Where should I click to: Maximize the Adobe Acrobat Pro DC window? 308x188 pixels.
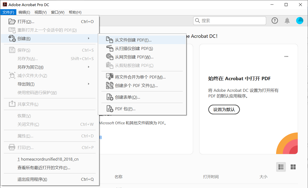[x=286, y=4]
